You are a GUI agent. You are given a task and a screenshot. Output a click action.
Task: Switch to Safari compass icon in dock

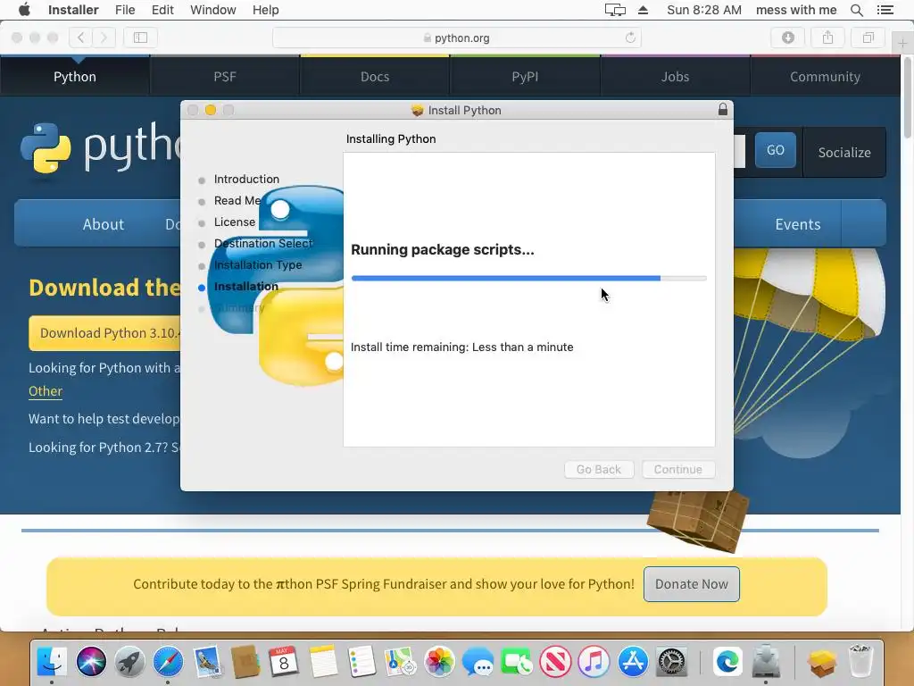168,662
